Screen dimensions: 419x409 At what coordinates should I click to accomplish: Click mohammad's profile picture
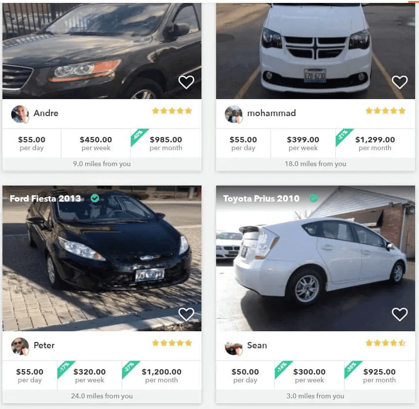point(233,113)
